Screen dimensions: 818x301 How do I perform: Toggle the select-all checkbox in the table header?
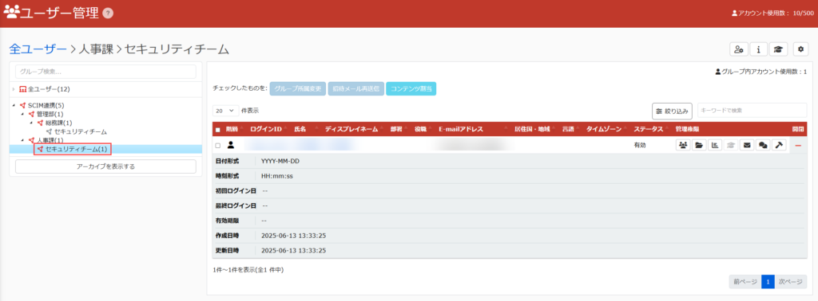point(218,130)
